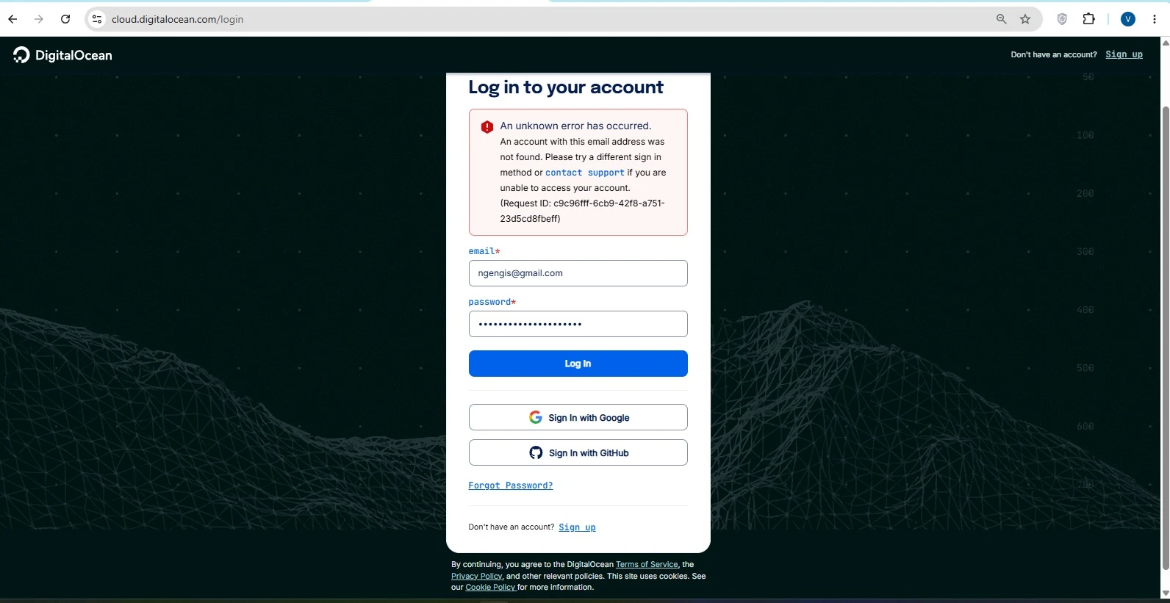This screenshot has width=1170, height=603.
Task: Click the scrollbar down arrow
Action: [x=1165, y=593]
